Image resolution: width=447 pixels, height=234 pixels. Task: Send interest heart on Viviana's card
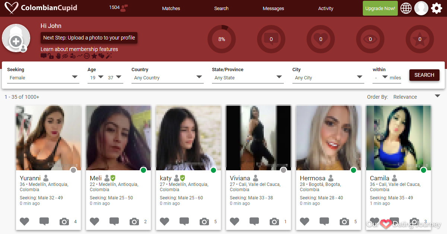(x=235, y=221)
